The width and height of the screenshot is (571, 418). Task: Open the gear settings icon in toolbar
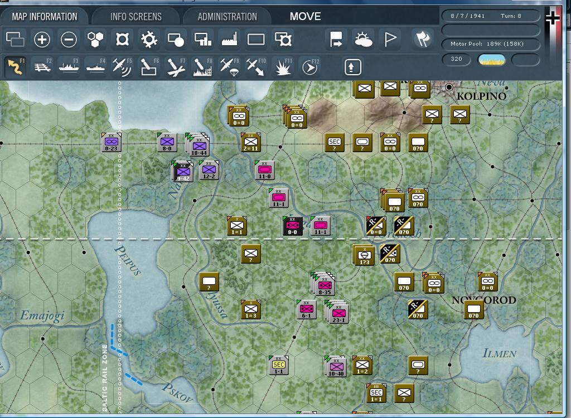pos(149,40)
